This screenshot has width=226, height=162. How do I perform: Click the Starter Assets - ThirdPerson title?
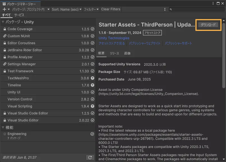click(147, 25)
